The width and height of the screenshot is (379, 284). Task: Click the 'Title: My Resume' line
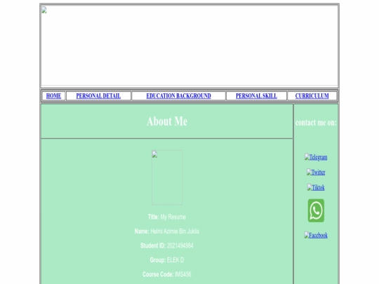[167, 217]
